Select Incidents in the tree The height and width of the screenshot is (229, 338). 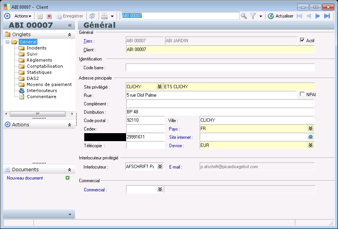[x=37, y=48]
